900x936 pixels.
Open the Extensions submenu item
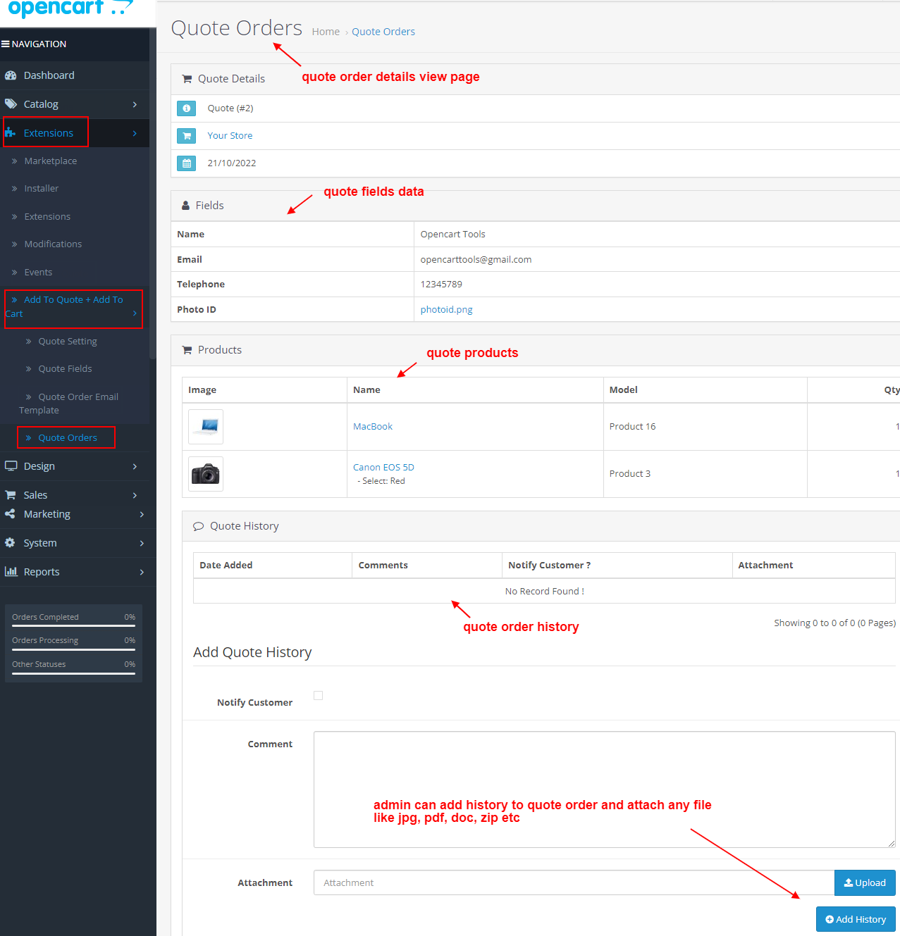(x=47, y=217)
